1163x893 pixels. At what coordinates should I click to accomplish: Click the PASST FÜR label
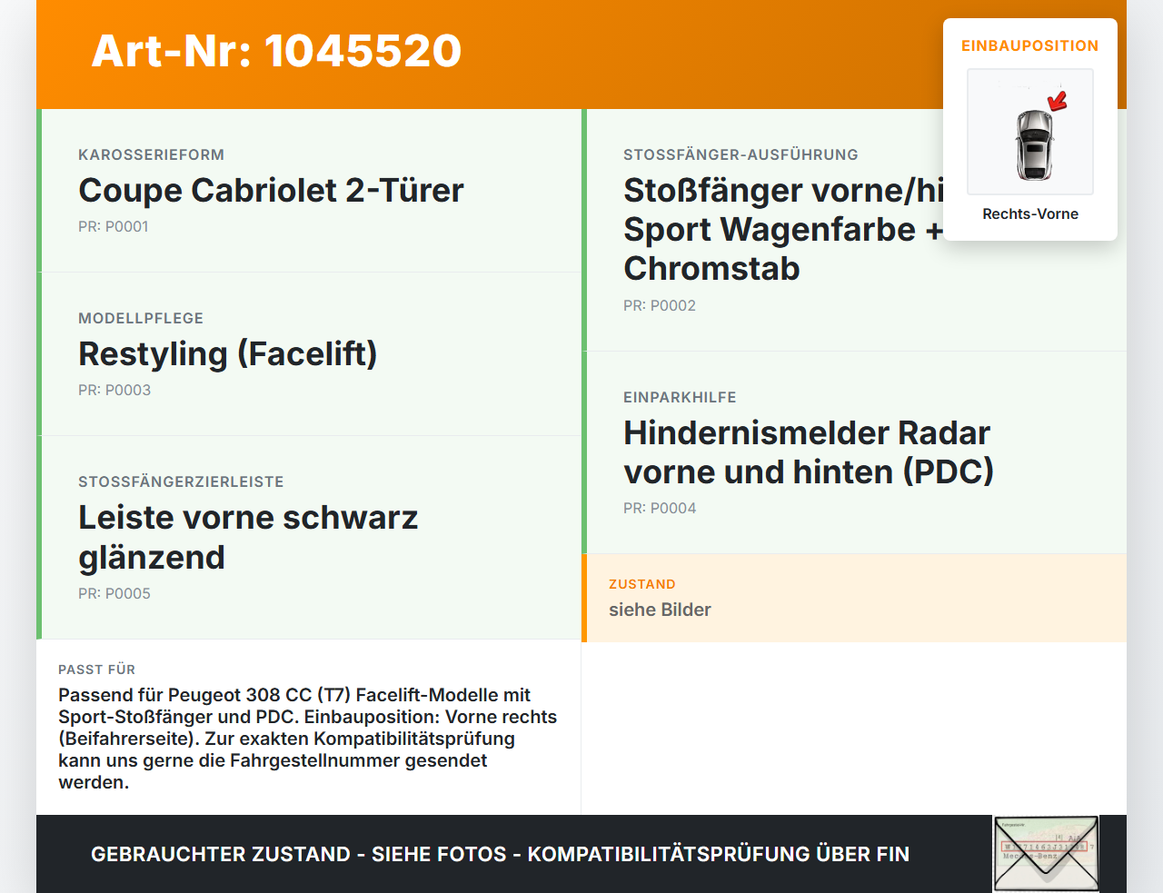pos(96,670)
